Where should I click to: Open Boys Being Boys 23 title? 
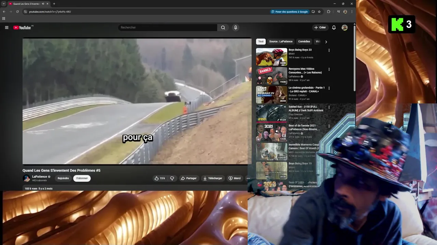click(300, 50)
